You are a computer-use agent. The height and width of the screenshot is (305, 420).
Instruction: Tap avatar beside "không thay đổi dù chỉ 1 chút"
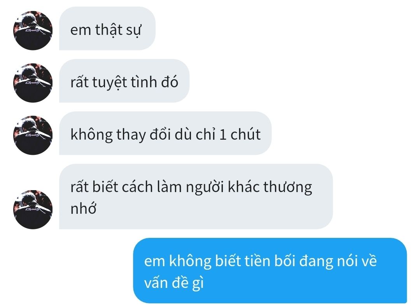tap(33, 135)
